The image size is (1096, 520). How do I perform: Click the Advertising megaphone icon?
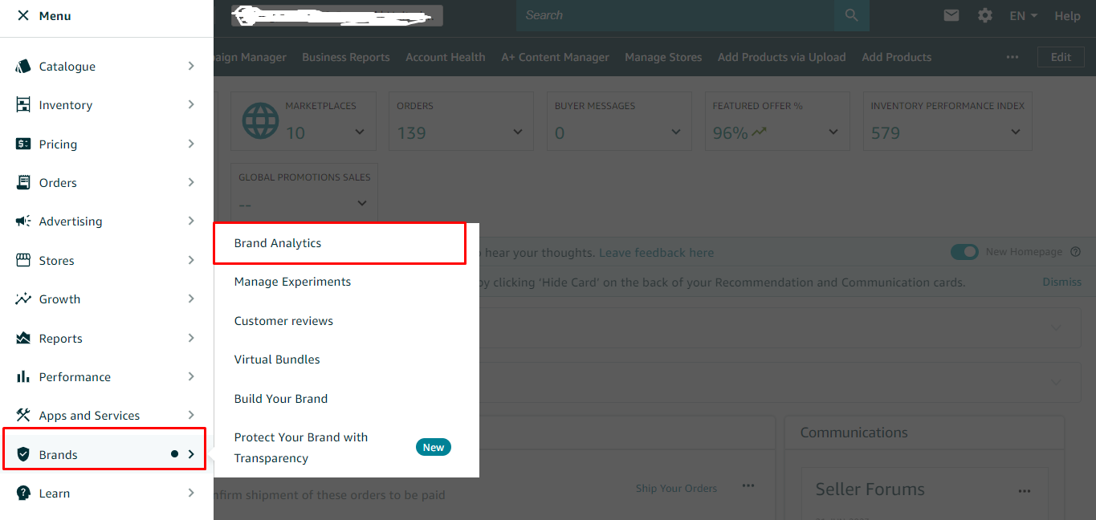coord(23,221)
